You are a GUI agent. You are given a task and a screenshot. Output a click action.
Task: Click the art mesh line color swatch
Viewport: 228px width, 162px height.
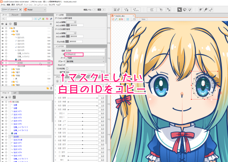pyautogui.click(x=68, y=25)
